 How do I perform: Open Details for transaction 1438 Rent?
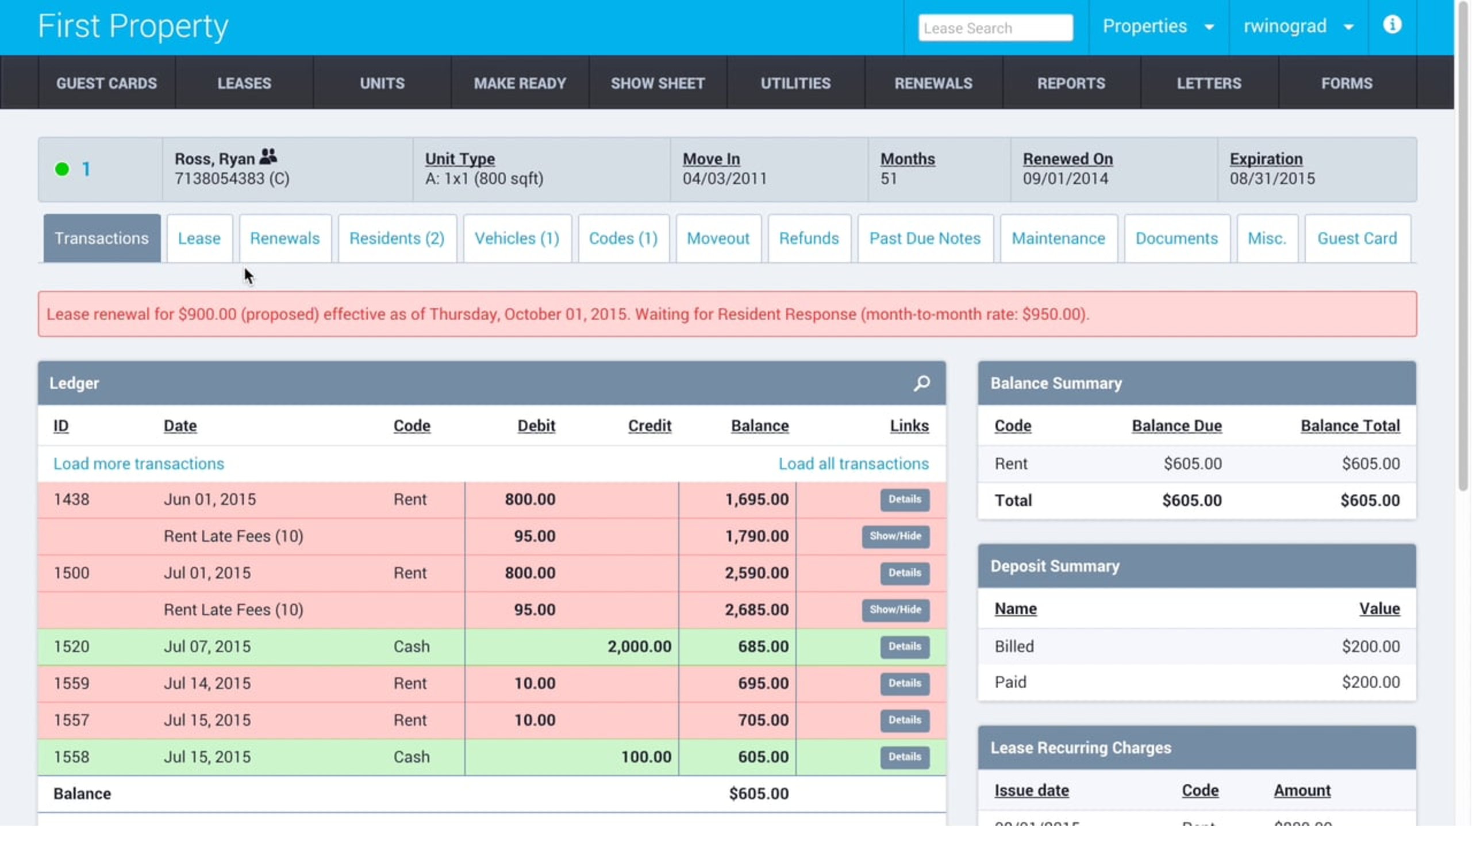point(904,500)
